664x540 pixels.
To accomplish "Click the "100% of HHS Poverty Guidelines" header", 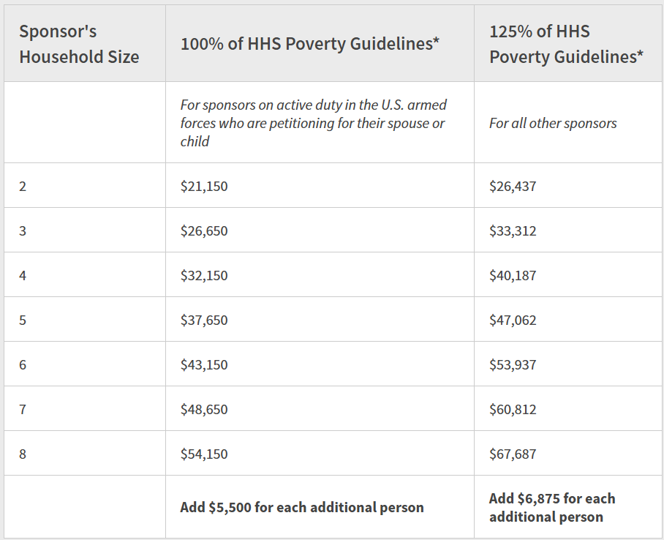I will [310, 44].
